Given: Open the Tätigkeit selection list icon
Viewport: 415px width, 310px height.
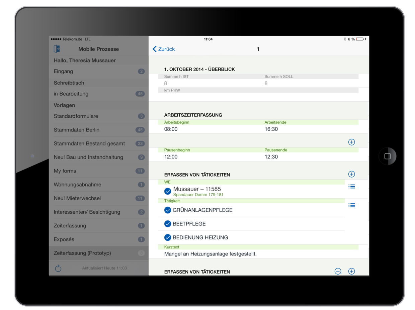Looking at the screenshot, I should pos(351,205).
